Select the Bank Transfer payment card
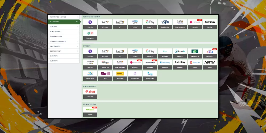This screenshot has width=266, height=133. (x=165, y=24)
